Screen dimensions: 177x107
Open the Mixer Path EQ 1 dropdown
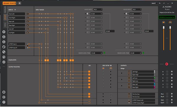pos(137,9)
